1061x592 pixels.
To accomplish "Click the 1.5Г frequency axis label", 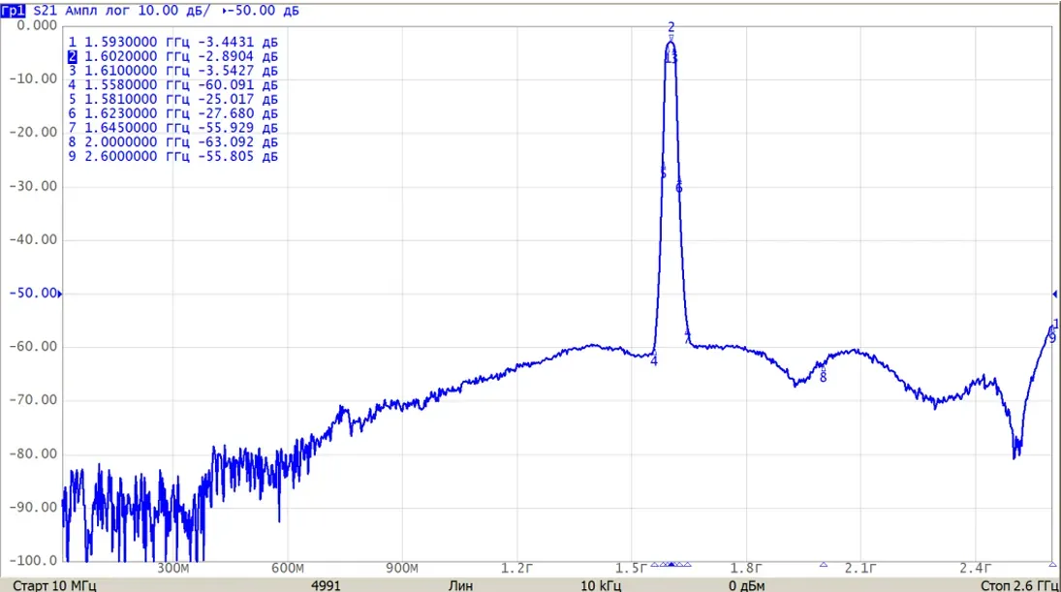I will click(632, 569).
